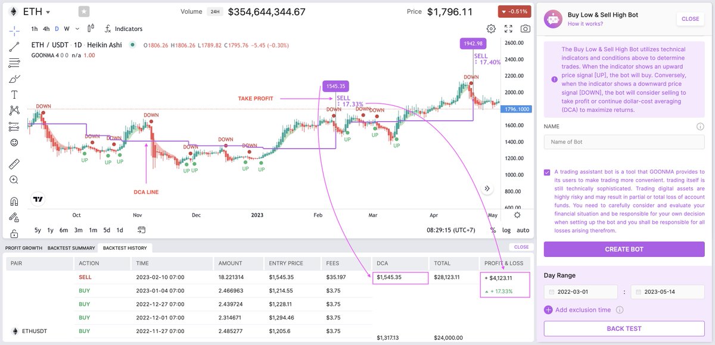Viewport: 715px width, 345px height.
Task: Open the timezone 08:29:15 (UTC+7) selector
Action: [x=452, y=230]
